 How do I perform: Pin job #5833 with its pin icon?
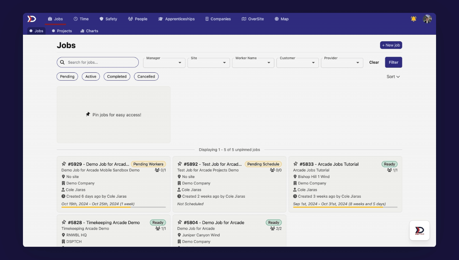pos(295,164)
